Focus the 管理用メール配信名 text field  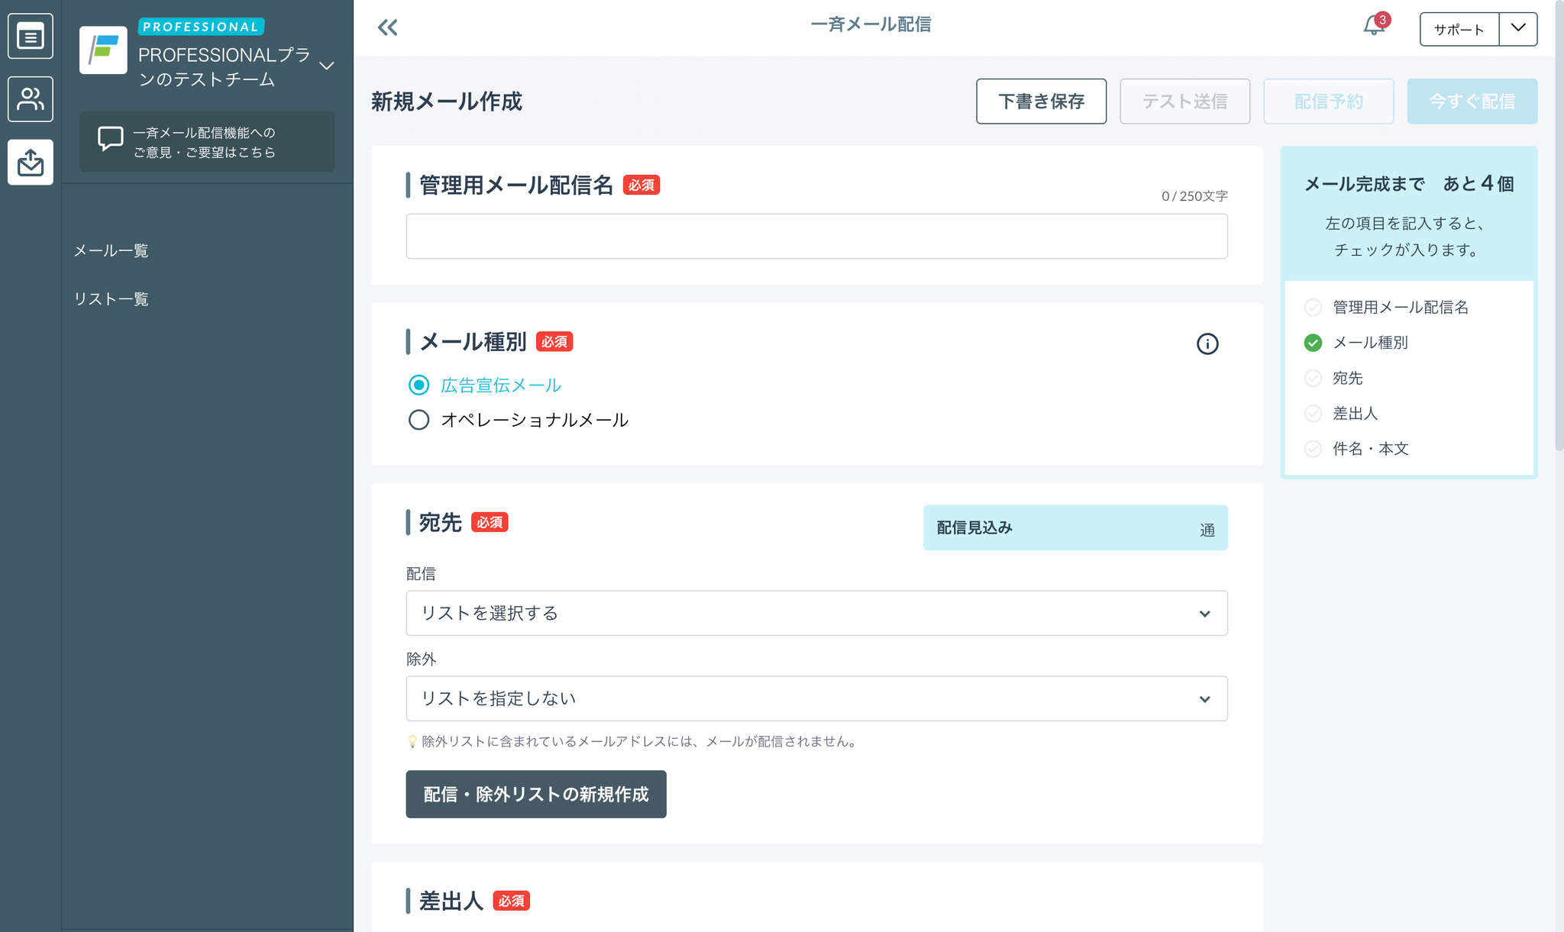pos(816,237)
